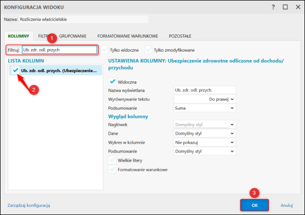Maximize the Konfiguracja widoku dialog
Viewport: 305px width, 215px height.
285,7
